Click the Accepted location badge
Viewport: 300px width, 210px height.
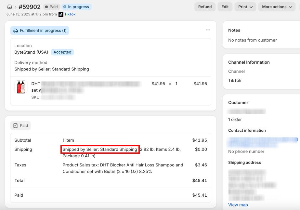[62, 52]
